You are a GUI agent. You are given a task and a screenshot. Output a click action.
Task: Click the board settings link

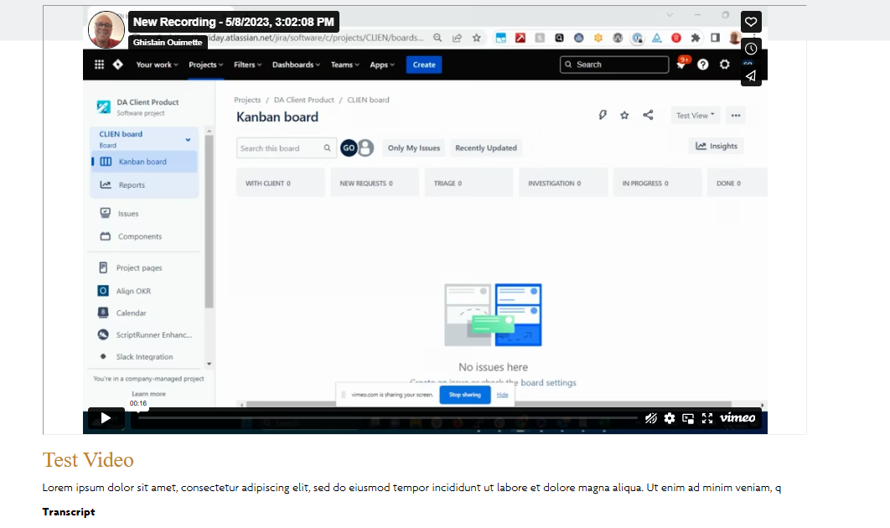[x=548, y=383]
